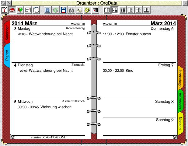Open anniversaries via the balloons icon
This screenshot has width=188, height=146.
(x=20, y=10)
